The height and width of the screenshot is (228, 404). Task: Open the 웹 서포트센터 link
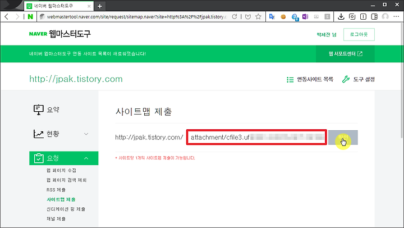tap(345, 54)
